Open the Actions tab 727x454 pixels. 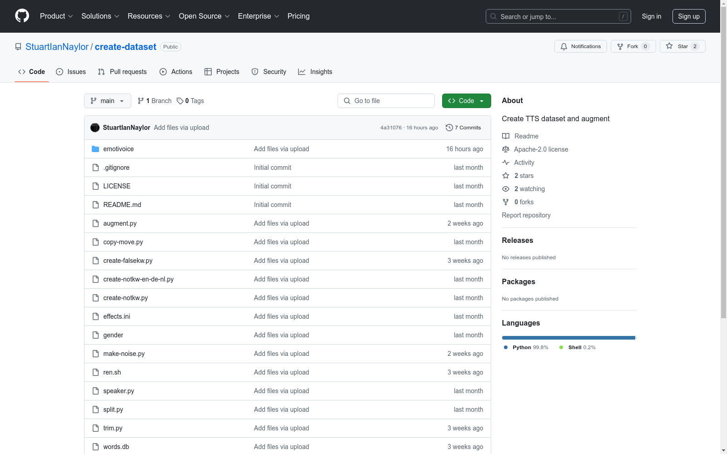tap(176, 72)
